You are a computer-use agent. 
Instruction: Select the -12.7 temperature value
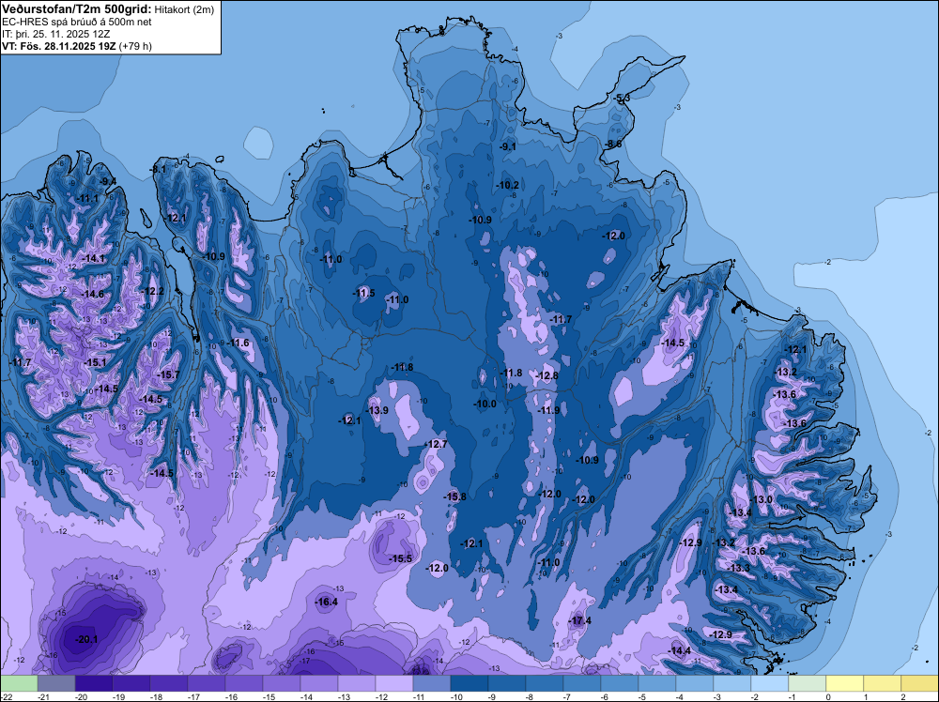pyautogui.click(x=436, y=444)
